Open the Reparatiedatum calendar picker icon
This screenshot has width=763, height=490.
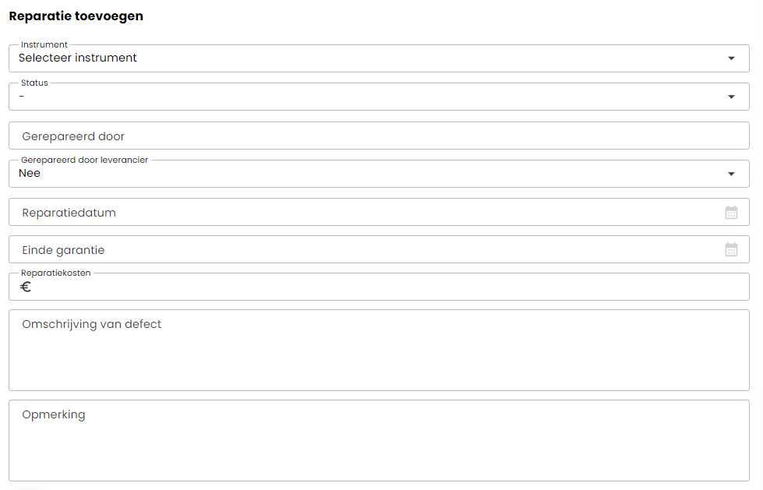pos(731,213)
